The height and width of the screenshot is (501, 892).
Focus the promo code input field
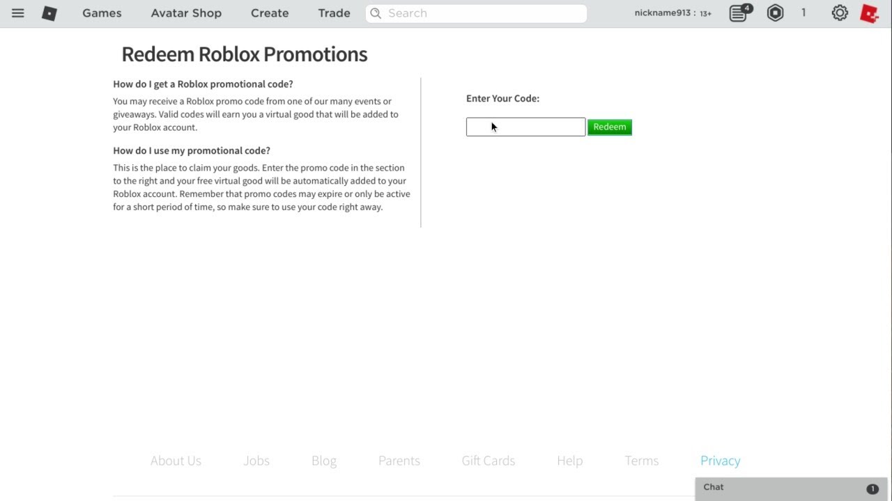pyautogui.click(x=525, y=127)
